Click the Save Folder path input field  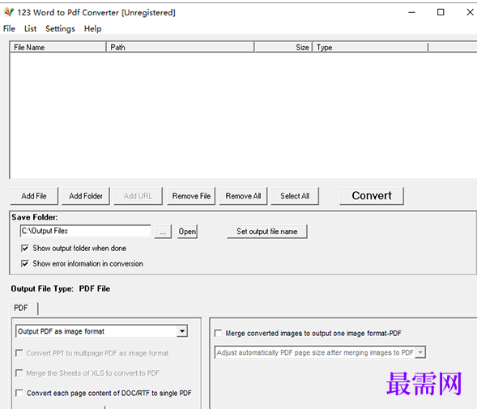click(85, 231)
